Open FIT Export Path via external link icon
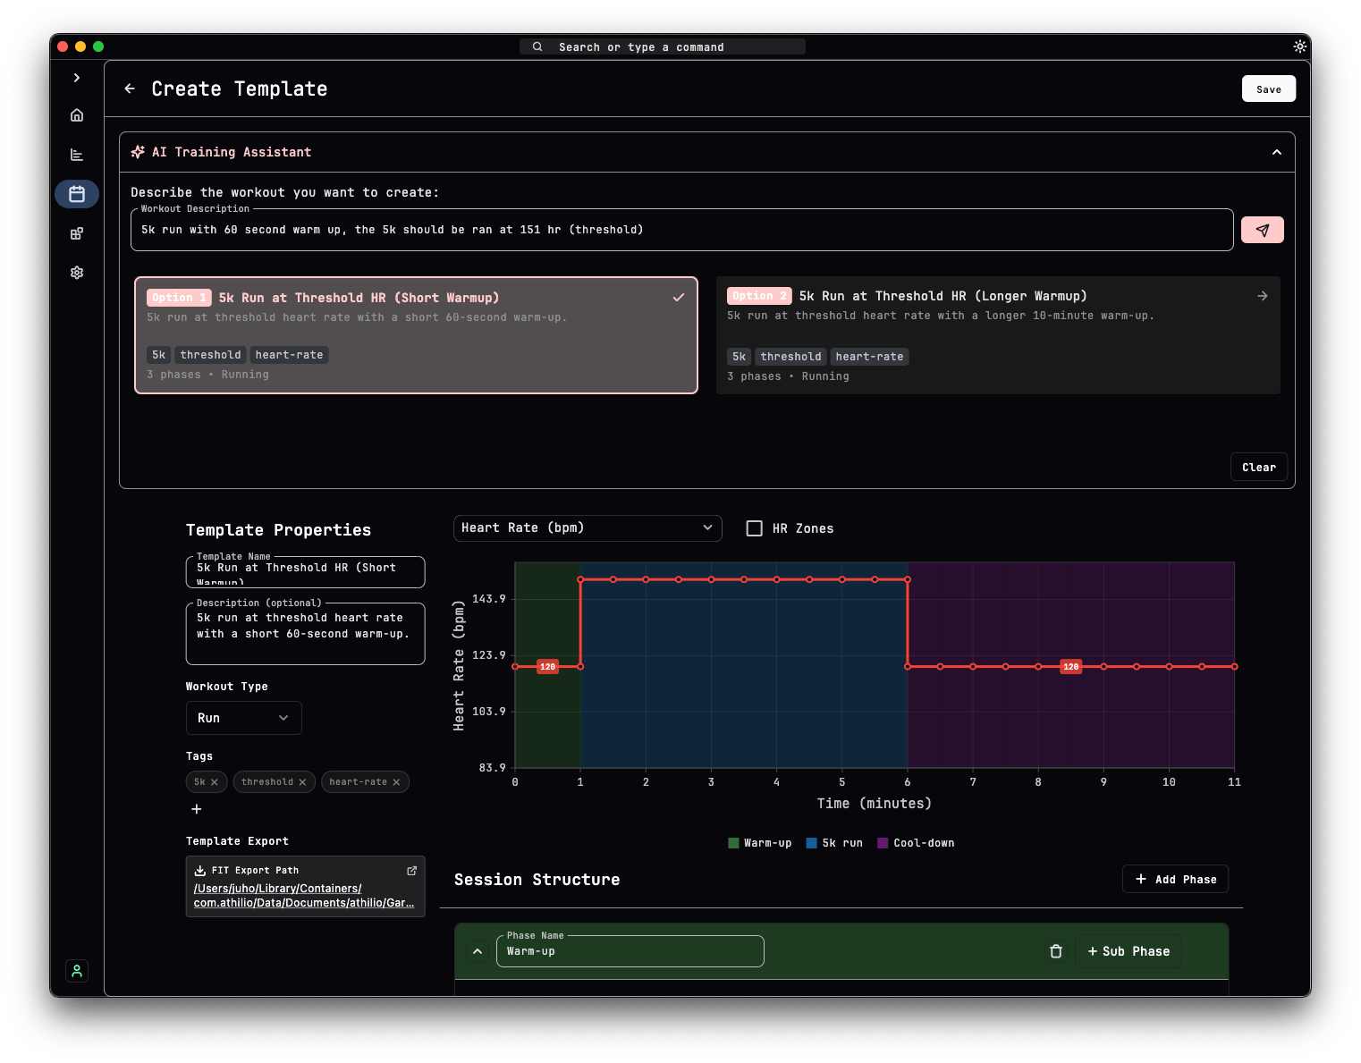The image size is (1361, 1063). pos(411,870)
